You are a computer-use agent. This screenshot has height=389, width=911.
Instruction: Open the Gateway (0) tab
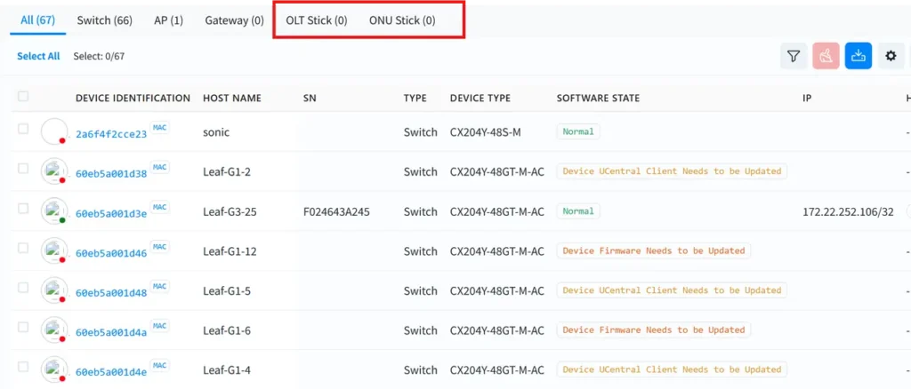[x=234, y=20]
